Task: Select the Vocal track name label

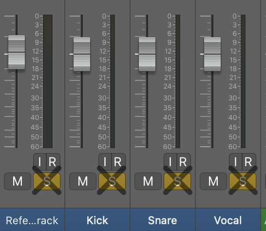Action: [228, 220]
